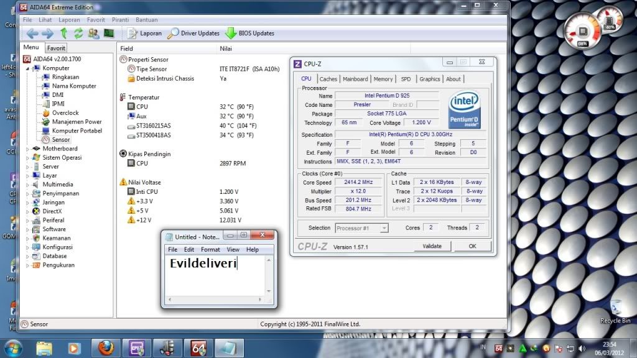This screenshot has width=637, height=358.
Task: Open the Windows Start button
Action: [13, 348]
